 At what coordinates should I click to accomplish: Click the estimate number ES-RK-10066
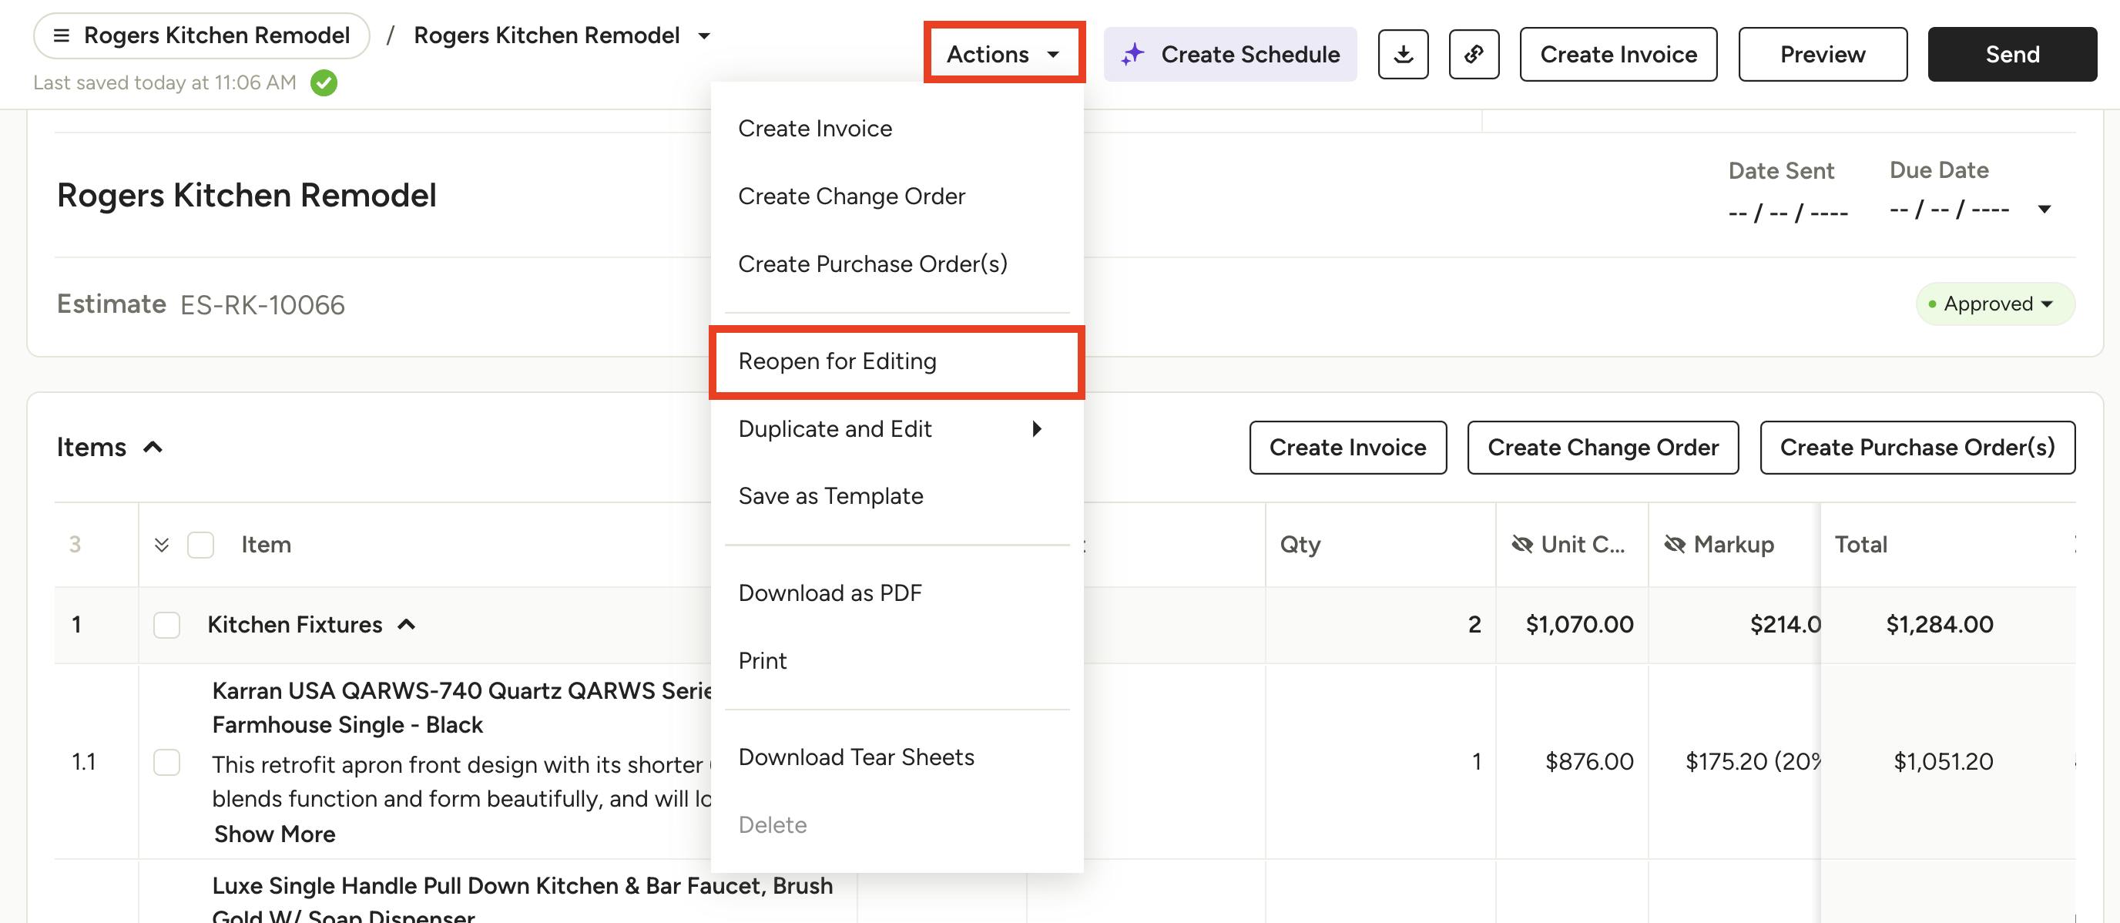click(x=263, y=304)
